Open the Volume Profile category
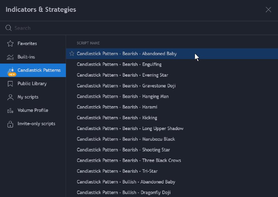278x197 pixels. 33,110
